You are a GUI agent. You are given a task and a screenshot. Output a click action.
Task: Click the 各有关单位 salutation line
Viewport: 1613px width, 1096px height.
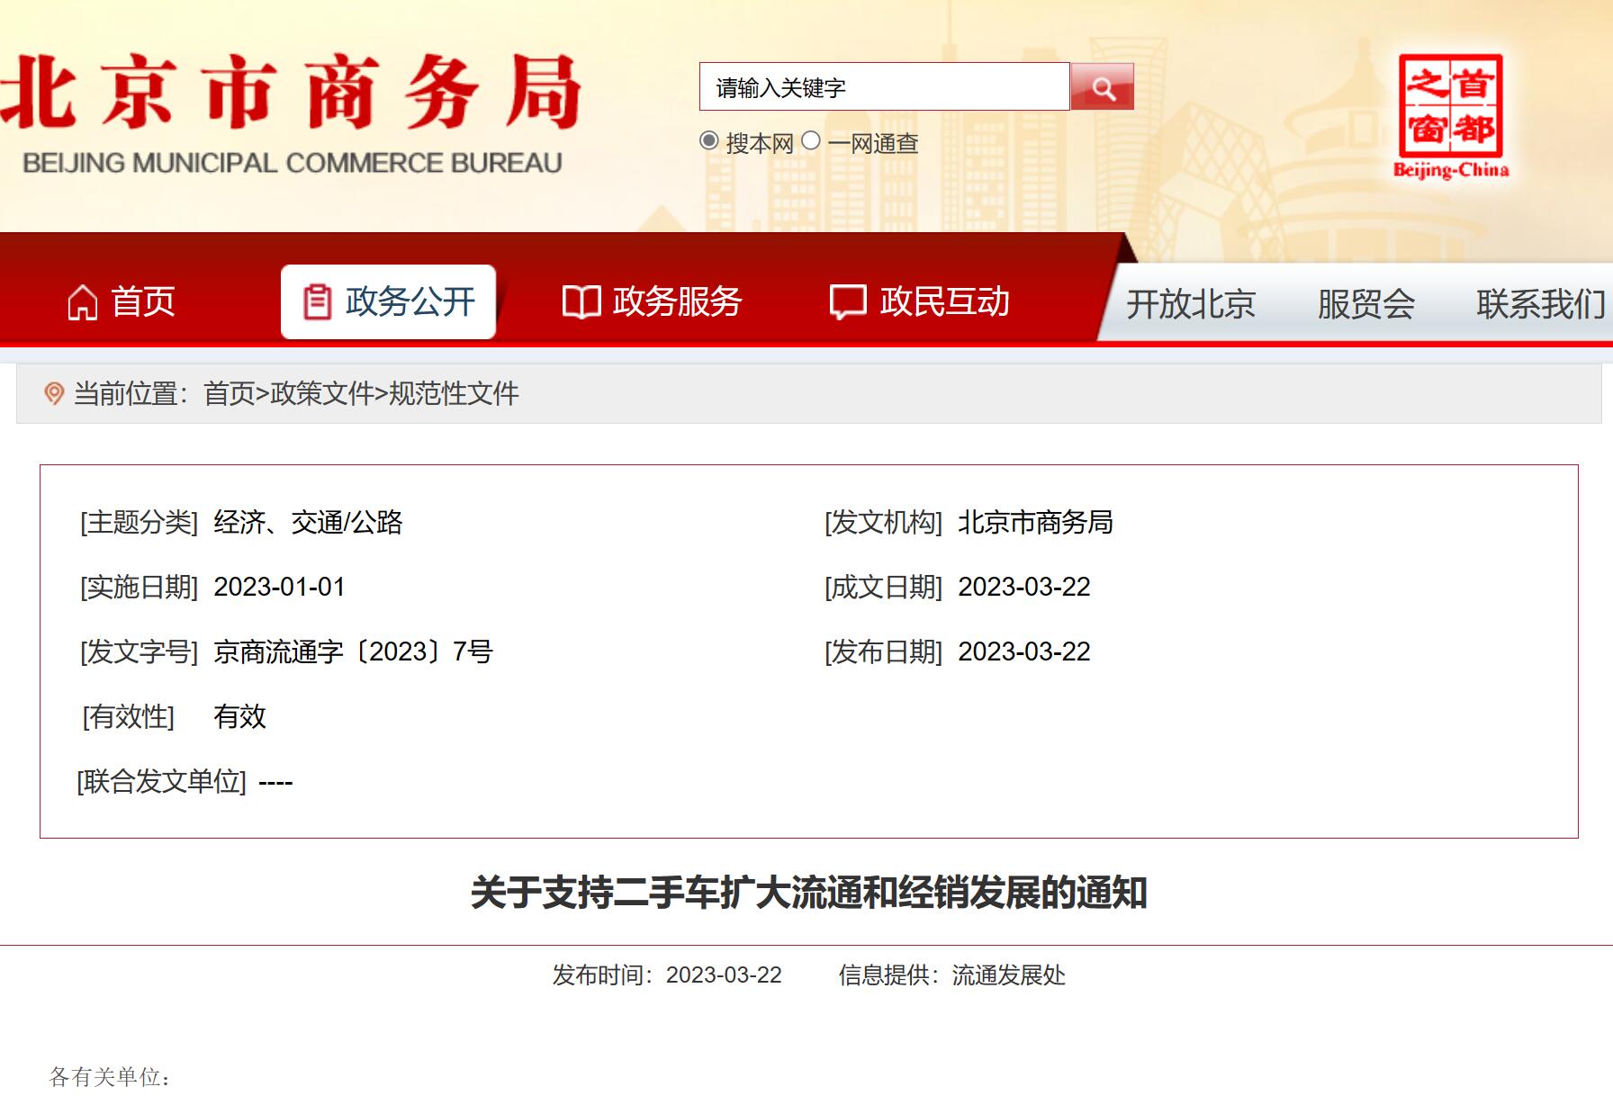pyautogui.click(x=110, y=1076)
